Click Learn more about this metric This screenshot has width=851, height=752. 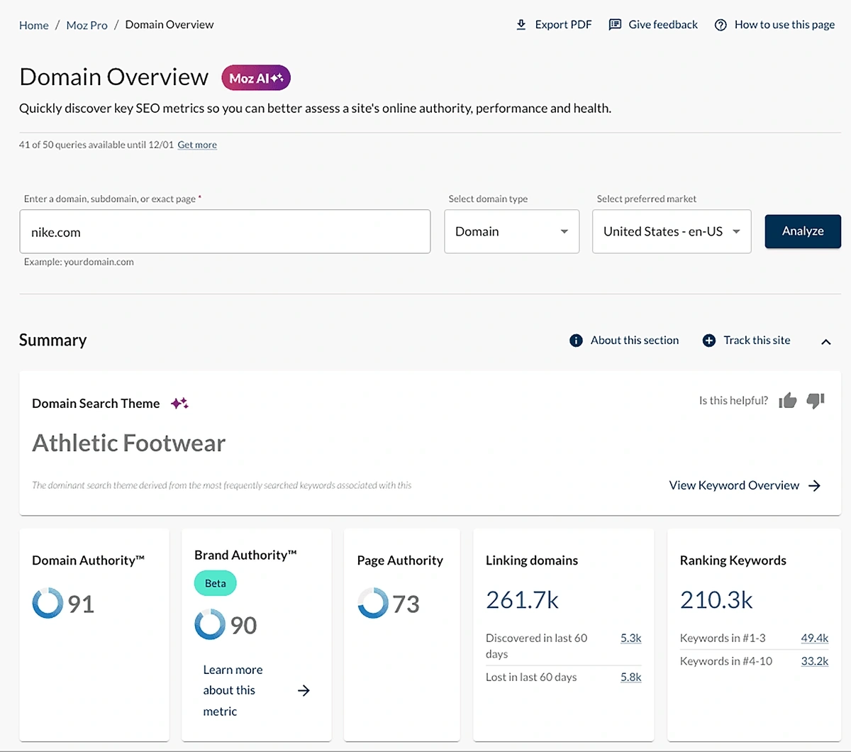coord(233,690)
